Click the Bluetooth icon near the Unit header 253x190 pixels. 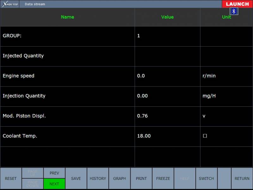[x=234, y=11]
